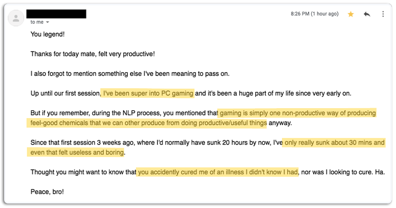The width and height of the screenshot is (396, 208).
Task: Click the 'to me' recipient label
Action: point(37,22)
